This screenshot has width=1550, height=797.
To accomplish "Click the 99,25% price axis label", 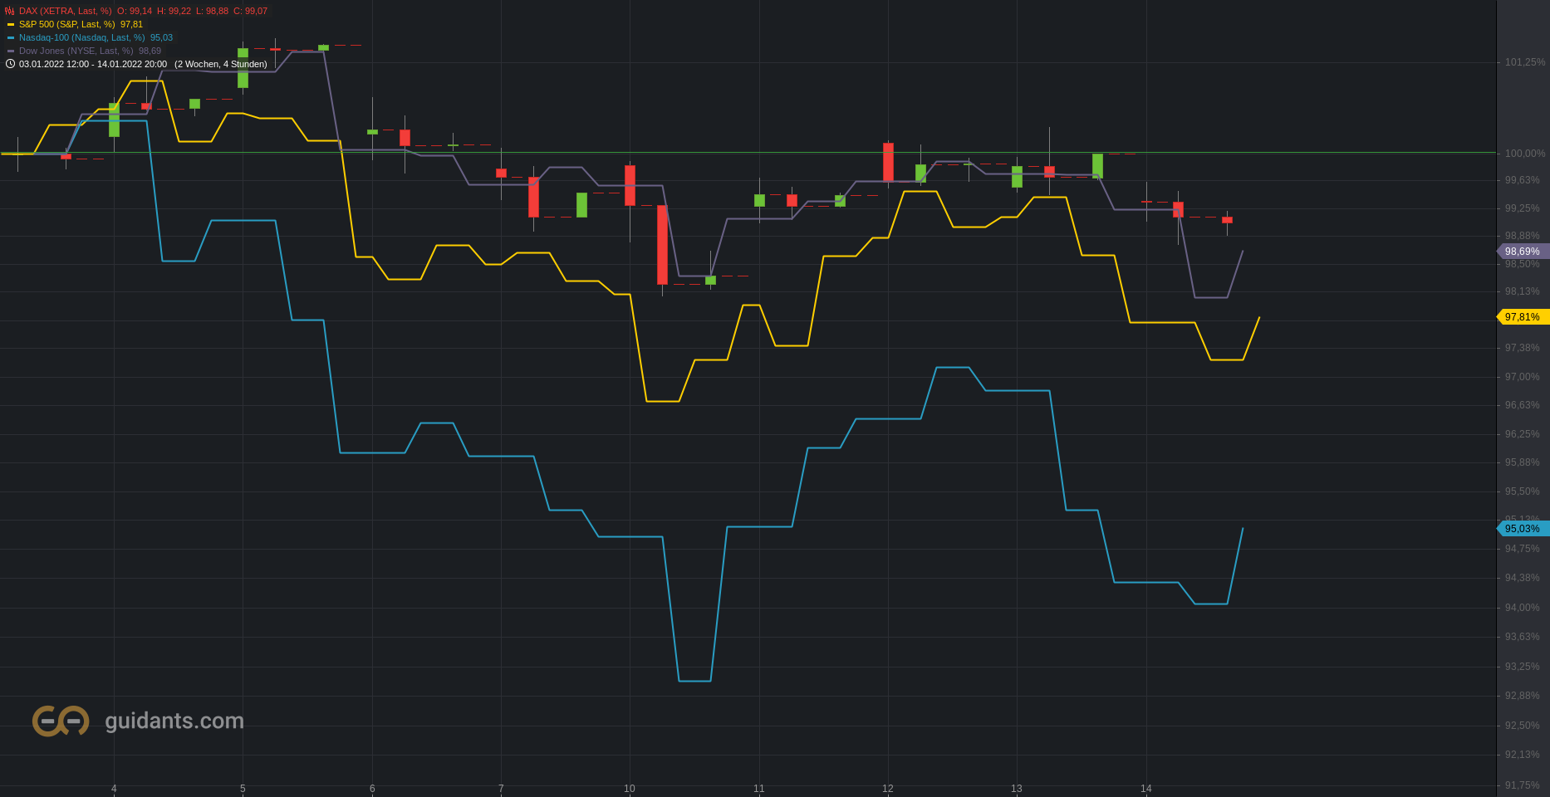I will pos(1523,208).
